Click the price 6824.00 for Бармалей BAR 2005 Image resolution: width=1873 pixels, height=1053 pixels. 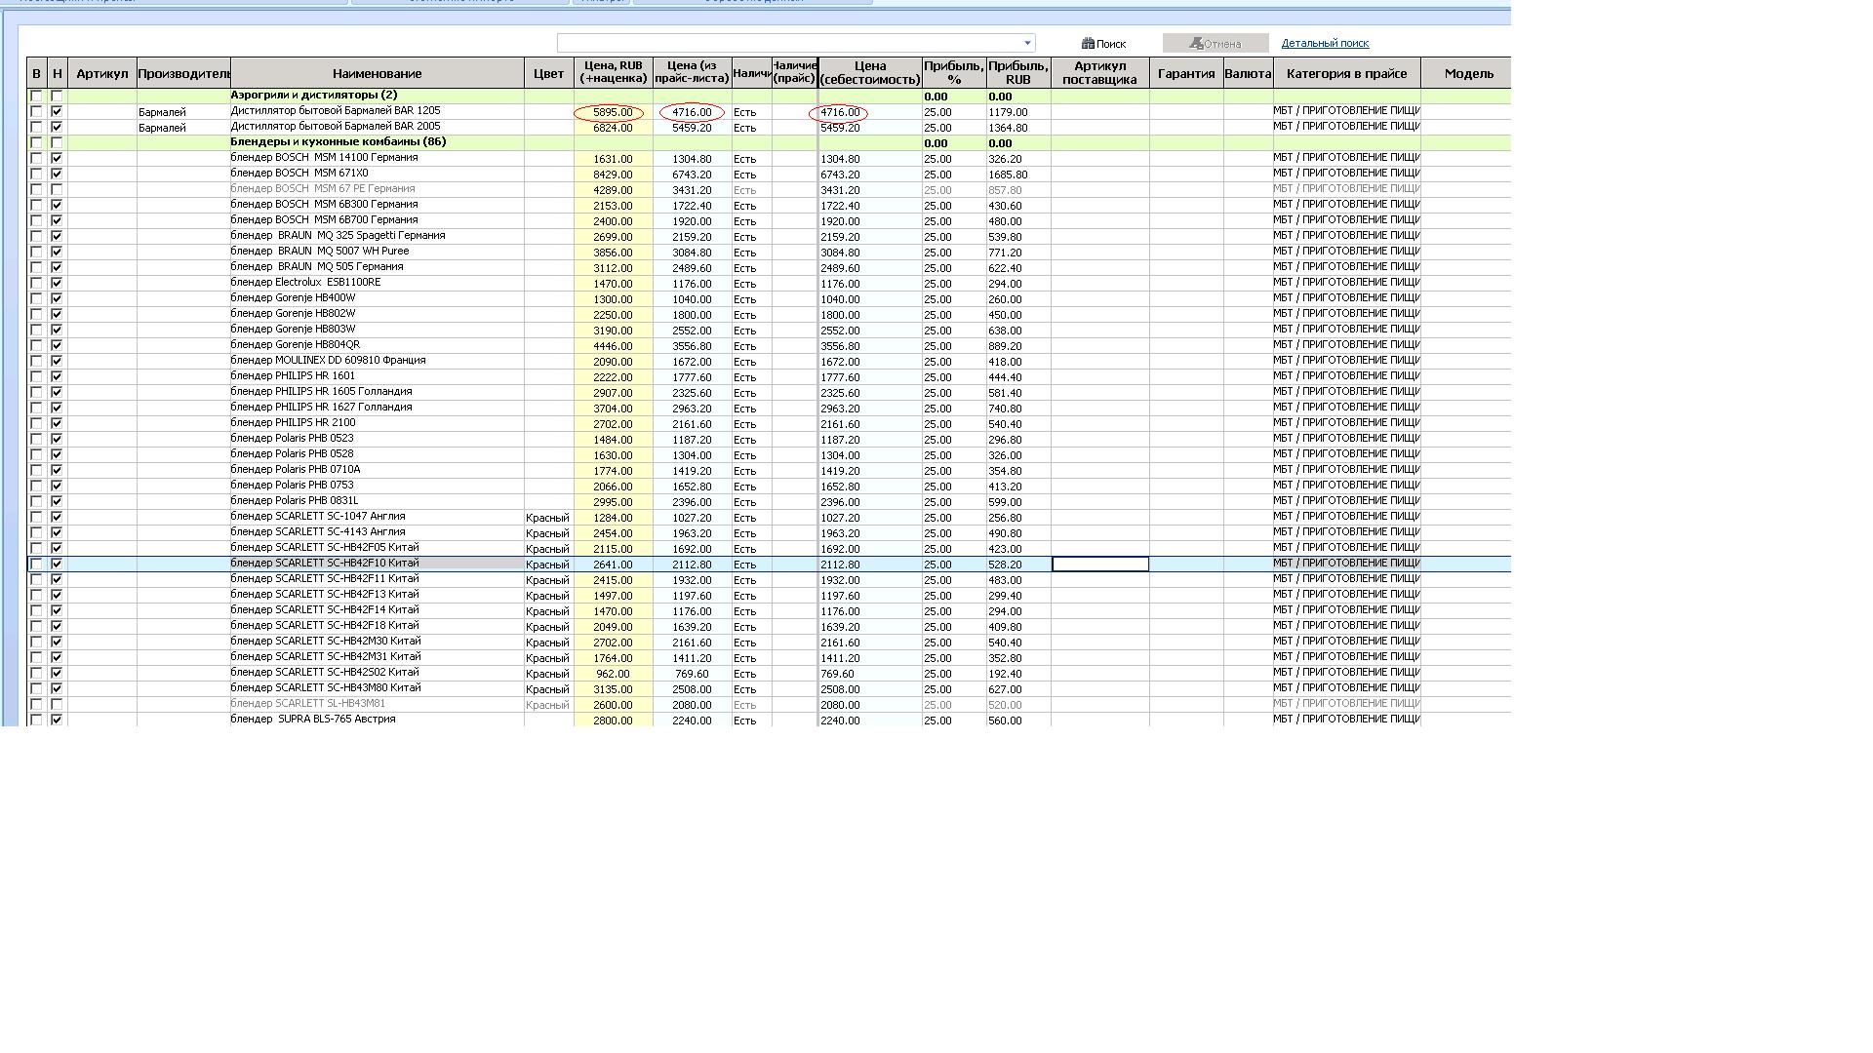613,128
